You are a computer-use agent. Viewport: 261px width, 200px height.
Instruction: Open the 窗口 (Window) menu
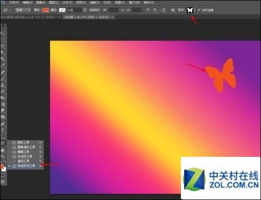135,3
